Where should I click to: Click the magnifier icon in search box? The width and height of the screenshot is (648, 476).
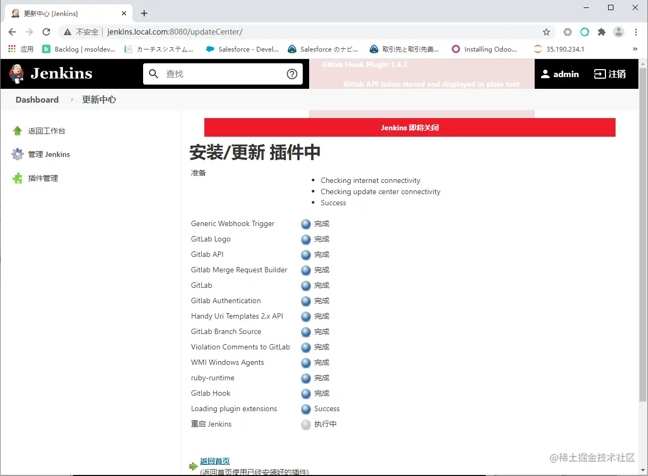pos(154,74)
